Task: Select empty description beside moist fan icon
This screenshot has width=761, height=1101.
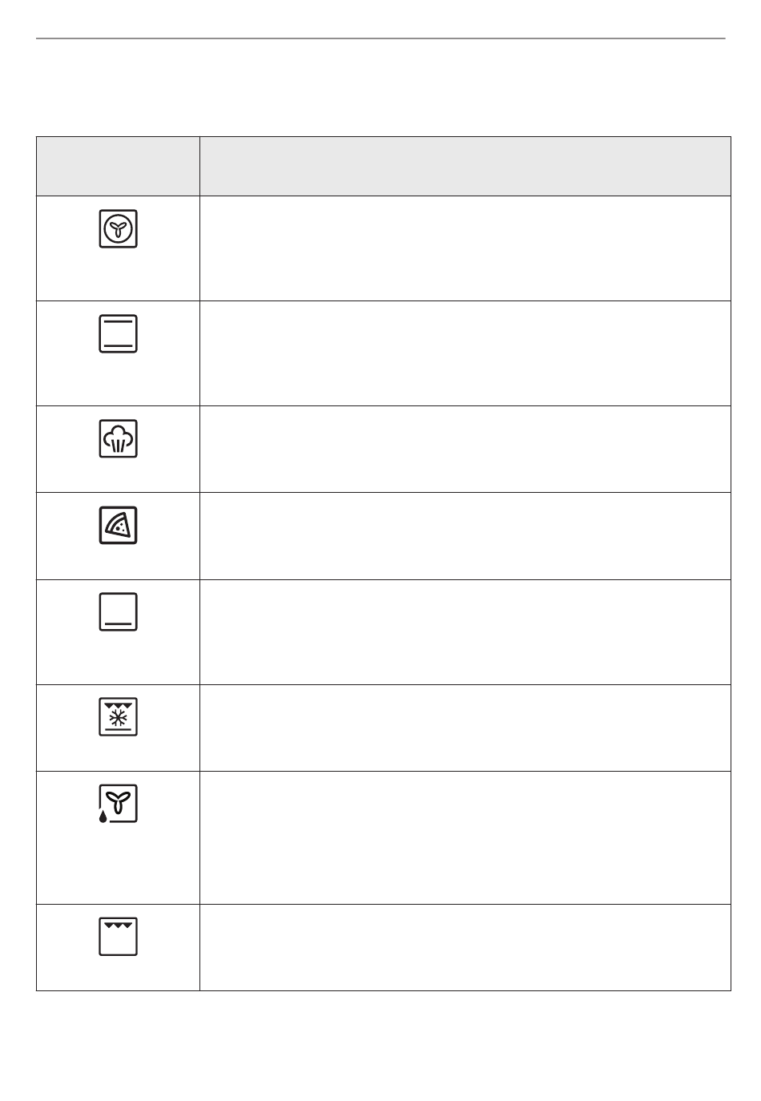Action: coord(465,838)
